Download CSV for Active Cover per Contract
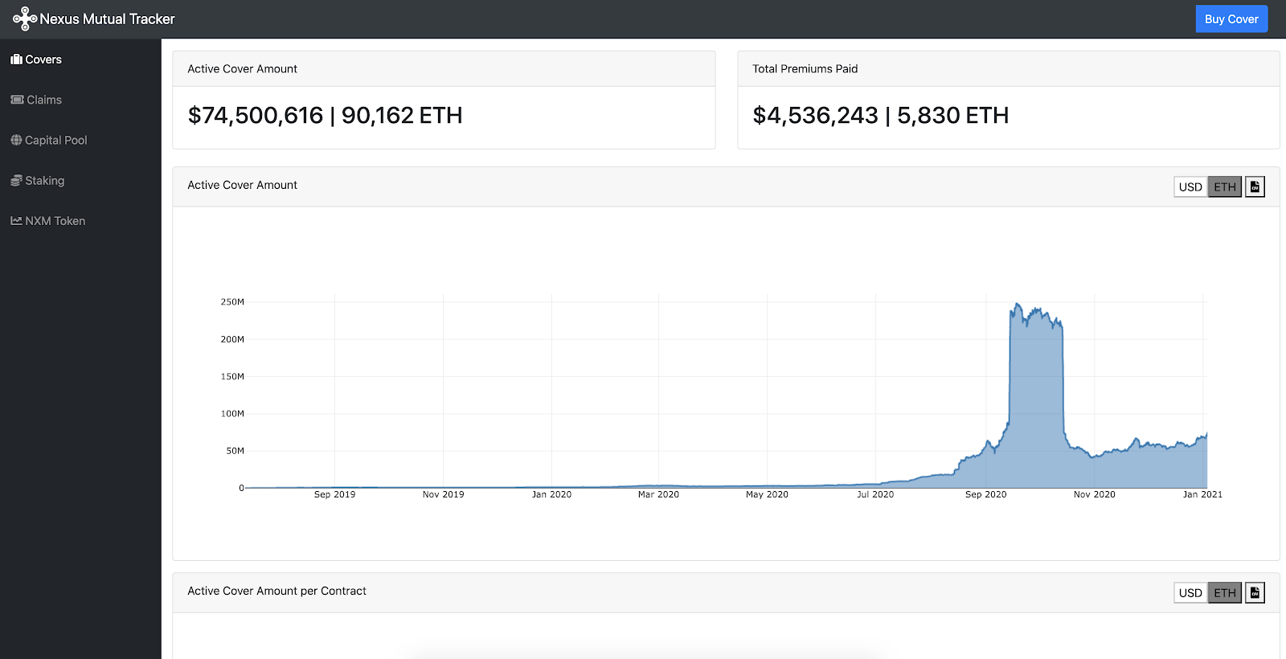Viewport: 1286px width, 659px height. (x=1255, y=592)
